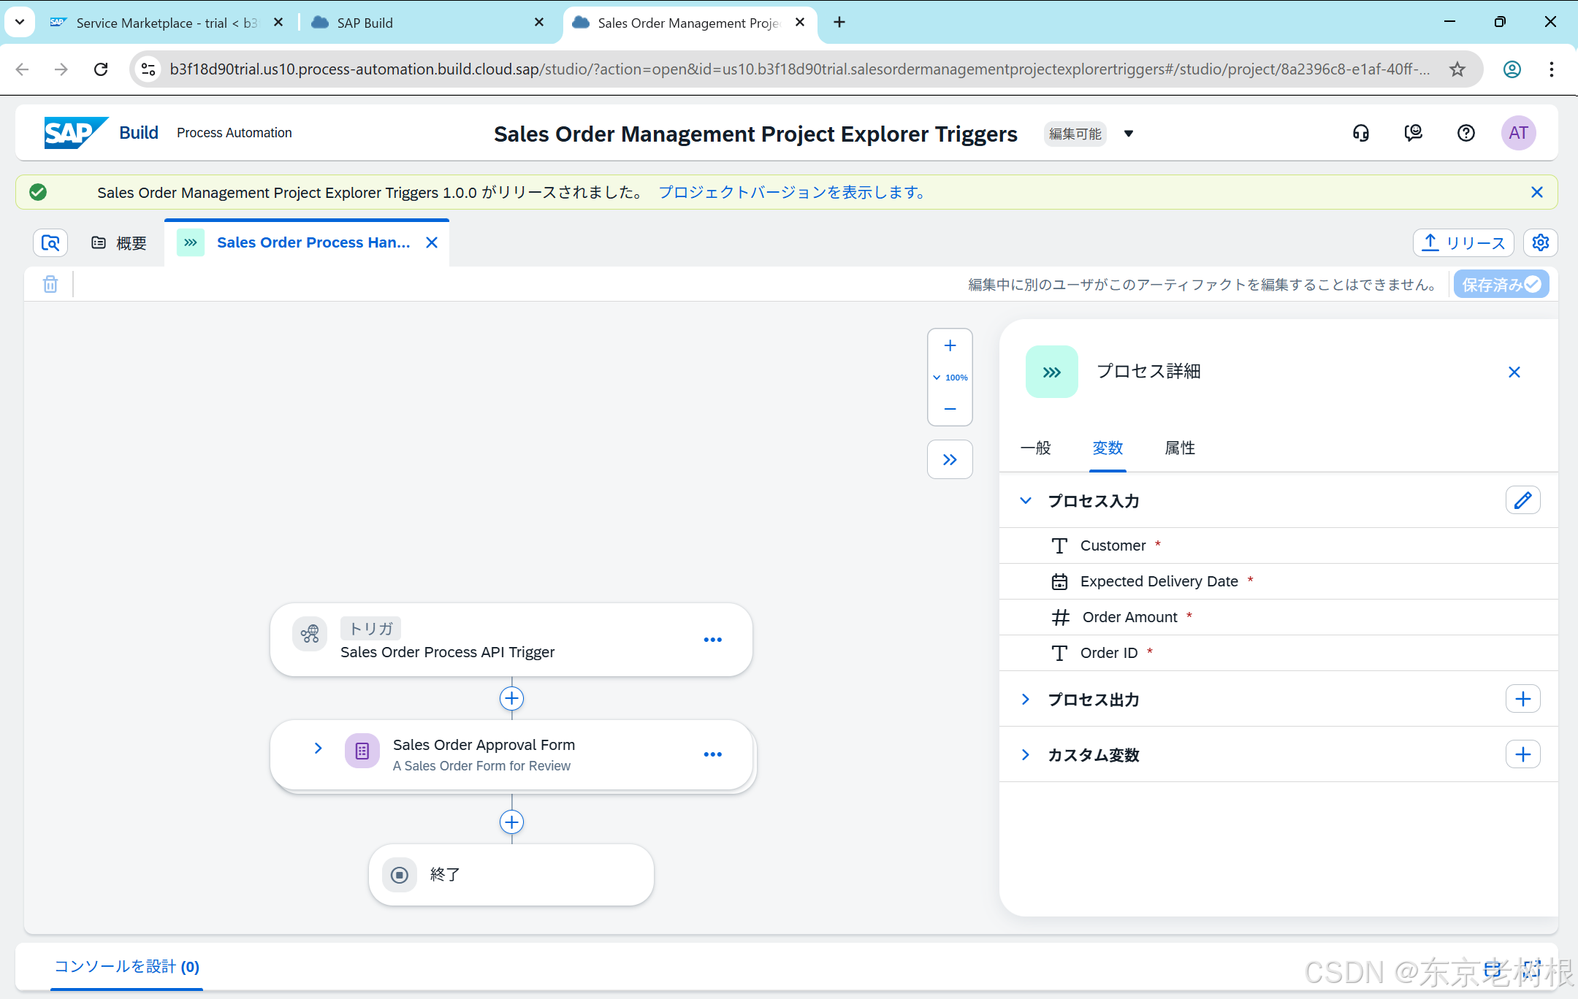Open the project version status dropdown arrow
This screenshot has width=1578, height=999.
[1129, 134]
